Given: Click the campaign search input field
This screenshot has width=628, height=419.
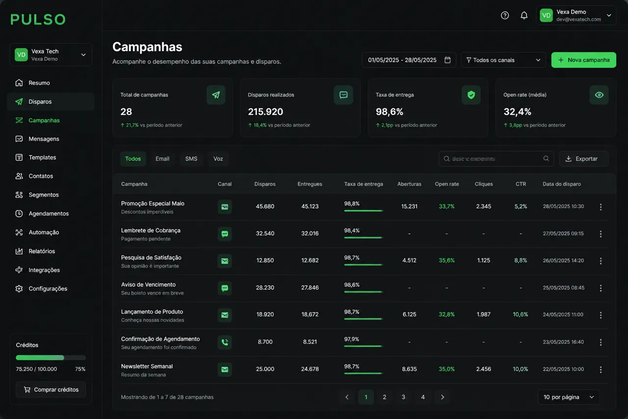Looking at the screenshot, I should [x=496, y=158].
